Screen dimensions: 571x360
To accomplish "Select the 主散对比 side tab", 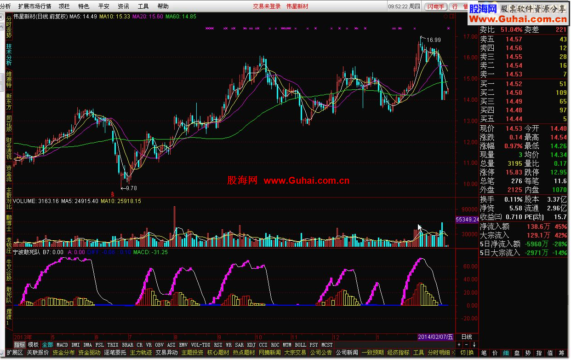I will (9, 199).
